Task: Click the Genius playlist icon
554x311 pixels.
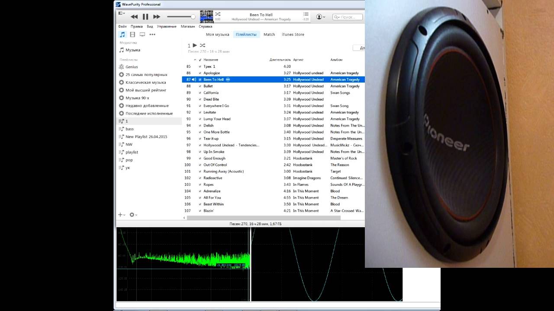Action: pyautogui.click(x=121, y=67)
